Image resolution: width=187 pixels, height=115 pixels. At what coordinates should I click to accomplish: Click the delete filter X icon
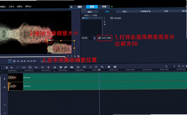(x=105, y=22)
